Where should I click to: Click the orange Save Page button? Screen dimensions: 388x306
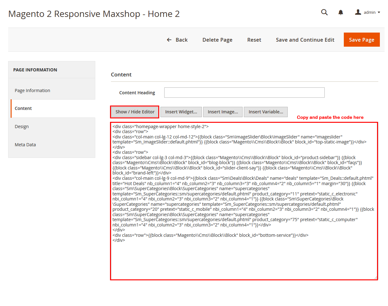tap(362, 40)
